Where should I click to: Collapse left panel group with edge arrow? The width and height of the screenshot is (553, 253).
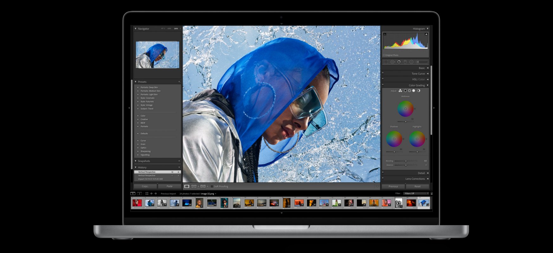point(129,108)
